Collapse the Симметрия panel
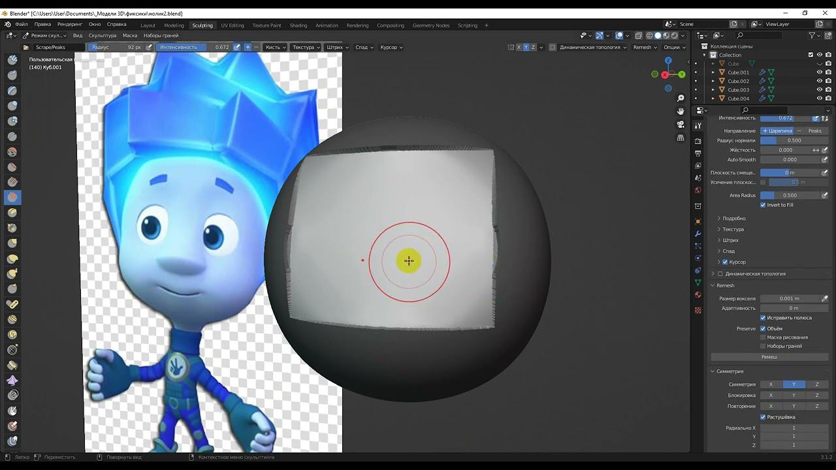This screenshot has width=836, height=470. [730, 371]
